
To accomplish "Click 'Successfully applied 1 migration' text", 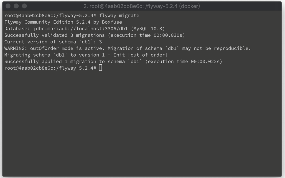I will (x=50, y=61).
